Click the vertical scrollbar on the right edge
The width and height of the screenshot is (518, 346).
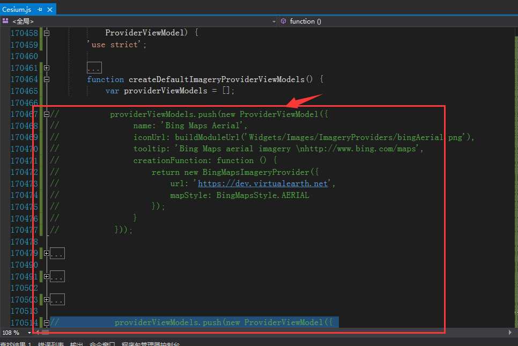516,179
